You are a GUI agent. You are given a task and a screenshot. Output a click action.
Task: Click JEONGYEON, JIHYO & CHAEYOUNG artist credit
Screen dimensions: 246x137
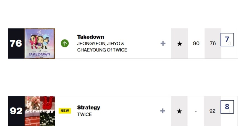tap(102, 47)
